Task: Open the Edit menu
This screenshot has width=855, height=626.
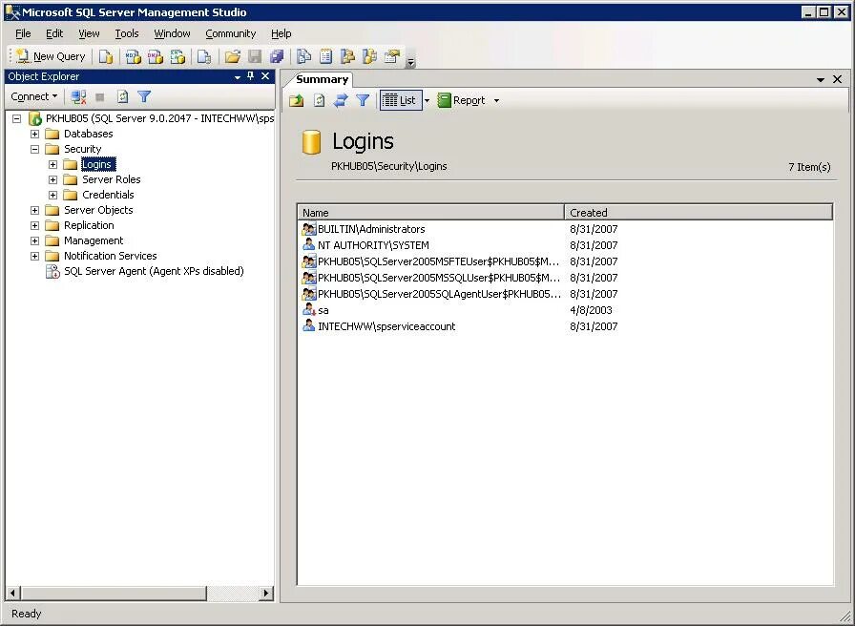Action: click(x=54, y=33)
